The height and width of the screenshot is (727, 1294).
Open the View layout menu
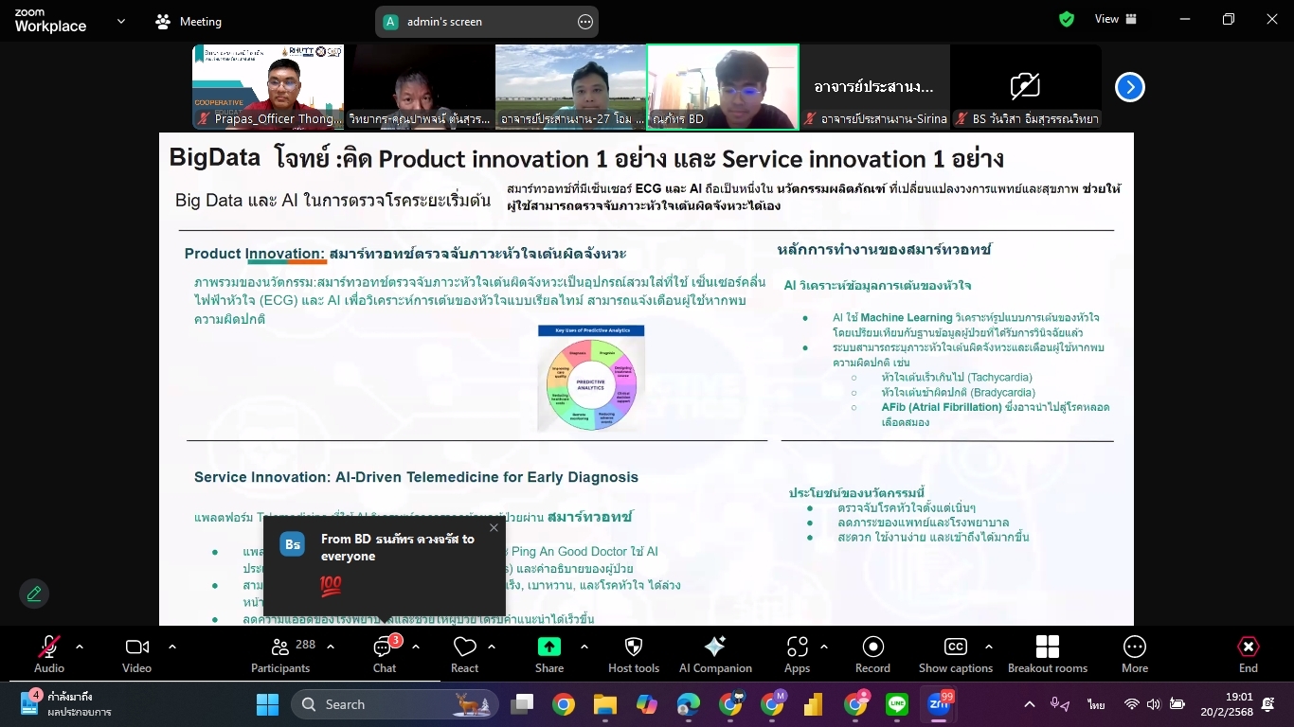(x=1118, y=19)
